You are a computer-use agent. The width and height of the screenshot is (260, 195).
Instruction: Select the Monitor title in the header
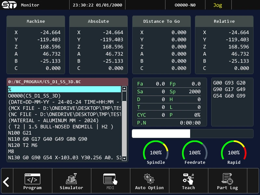click(x=30, y=5)
